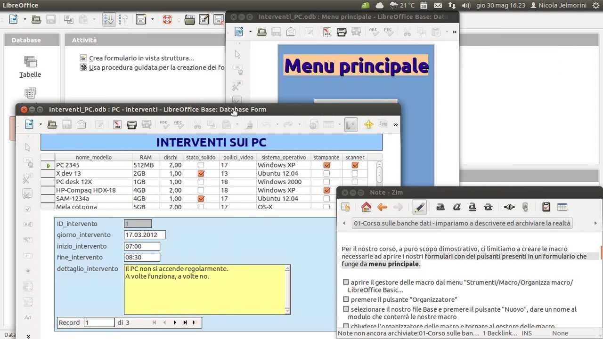603x339 pixels.
Task: Click sistema_operativo column header
Action: [x=284, y=157]
